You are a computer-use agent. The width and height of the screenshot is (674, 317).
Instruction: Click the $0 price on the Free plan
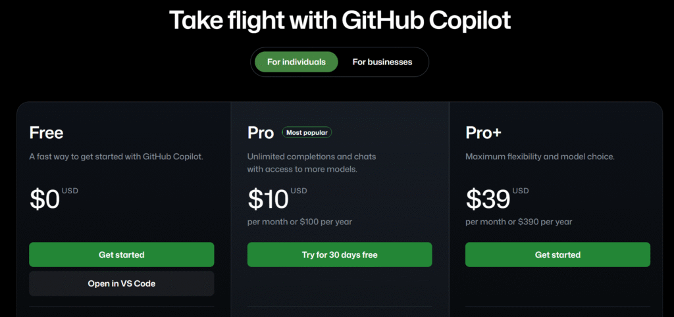tap(45, 199)
